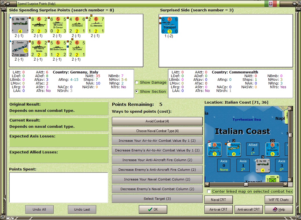The width and height of the screenshot is (301, 220).
Task: Close the Spend Surprise Points window
Action: pyautogui.click(x=295, y=3)
